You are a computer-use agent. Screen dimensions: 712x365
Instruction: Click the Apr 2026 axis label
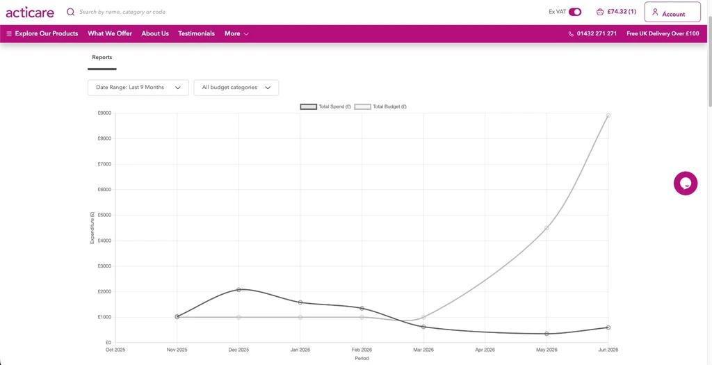point(485,350)
